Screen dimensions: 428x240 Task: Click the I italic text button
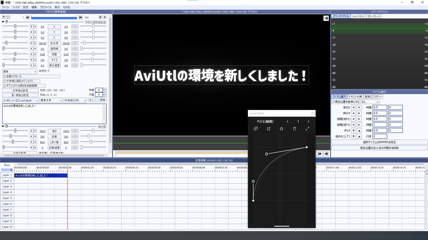pos(95,101)
